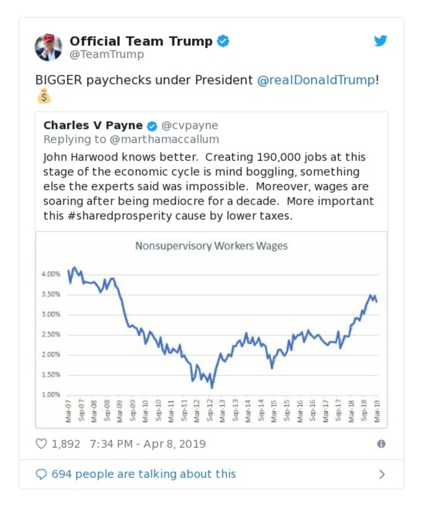Open the @realDonaldTrump mention
The height and width of the screenshot is (508, 423).
(316, 80)
